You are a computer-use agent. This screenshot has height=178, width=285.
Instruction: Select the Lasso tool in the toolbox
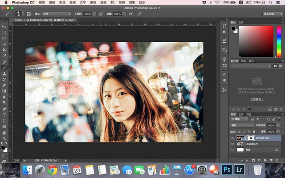pos(4,38)
